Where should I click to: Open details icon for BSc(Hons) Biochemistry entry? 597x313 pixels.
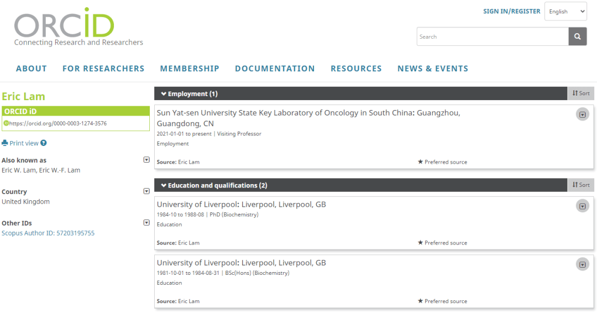(x=582, y=264)
